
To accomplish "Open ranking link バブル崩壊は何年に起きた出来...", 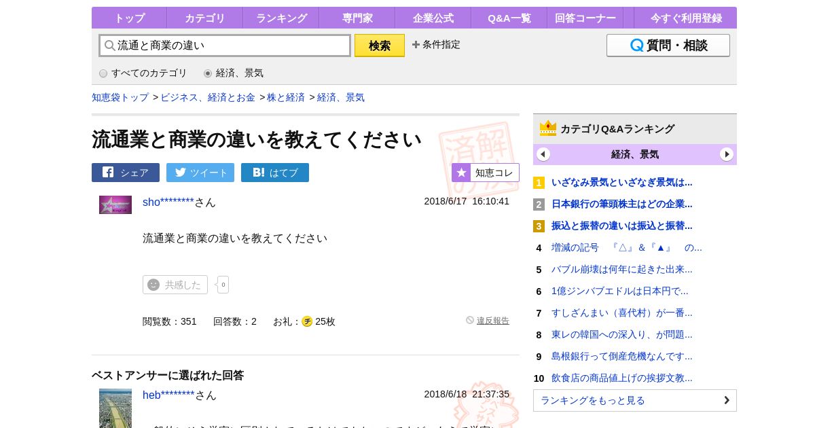I will tap(622, 269).
